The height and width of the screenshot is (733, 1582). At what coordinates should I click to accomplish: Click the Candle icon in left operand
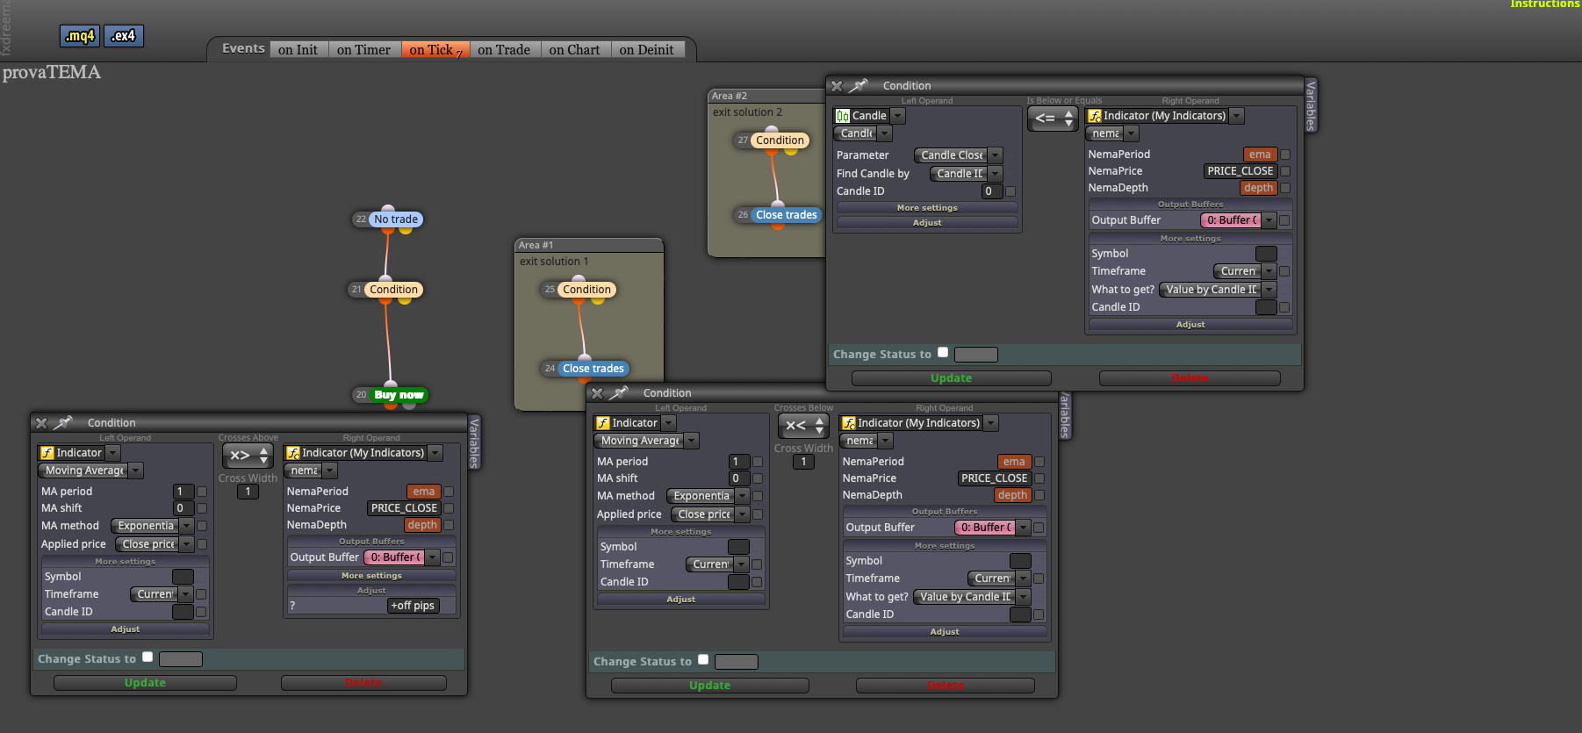(x=843, y=116)
